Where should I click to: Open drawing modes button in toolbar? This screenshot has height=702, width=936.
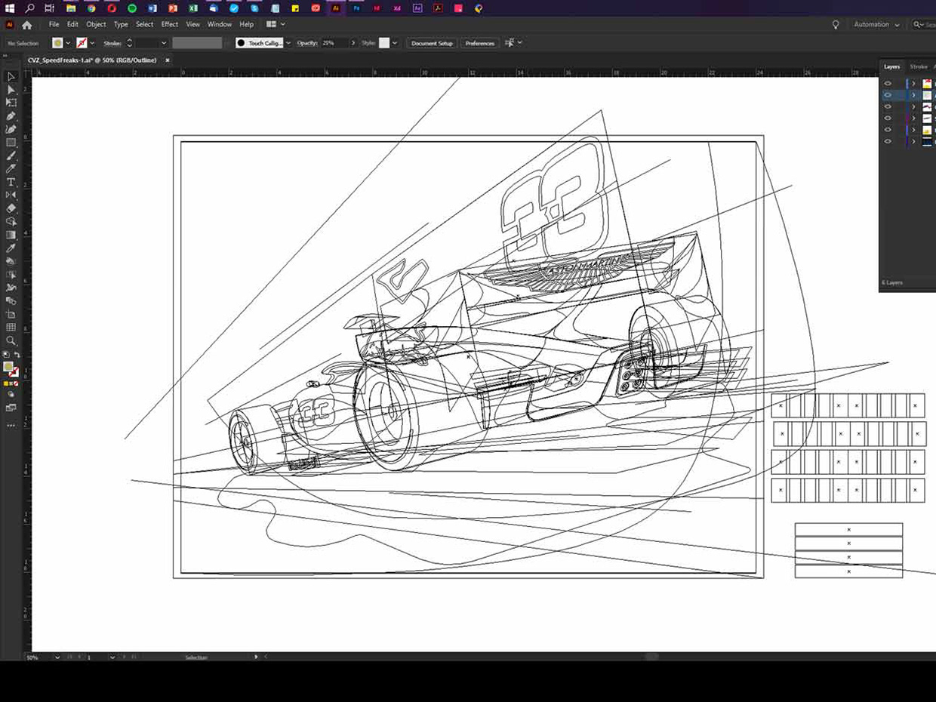pyautogui.click(x=11, y=394)
